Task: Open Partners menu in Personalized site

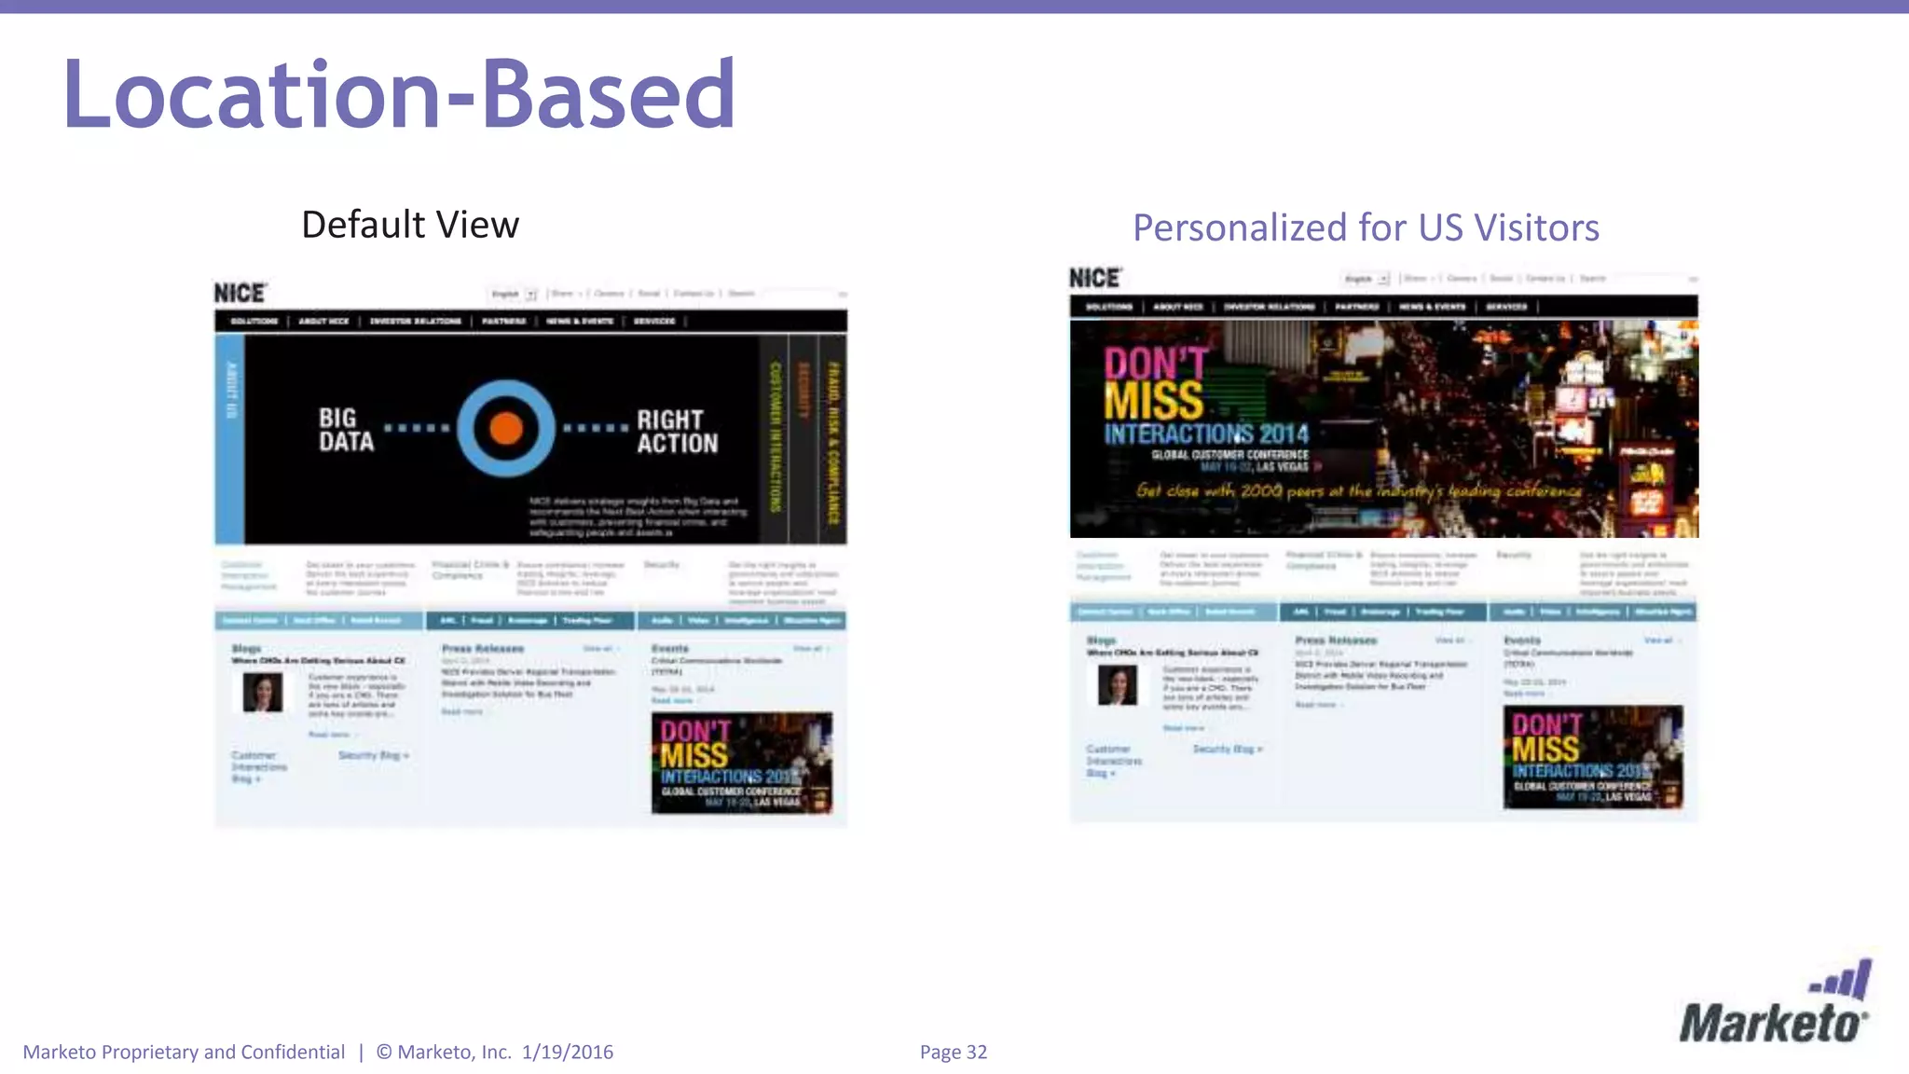Action: pyautogui.click(x=1357, y=307)
